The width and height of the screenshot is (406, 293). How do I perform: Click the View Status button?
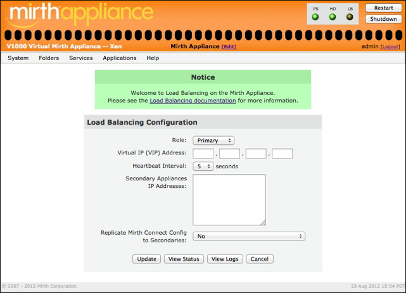pos(184,259)
